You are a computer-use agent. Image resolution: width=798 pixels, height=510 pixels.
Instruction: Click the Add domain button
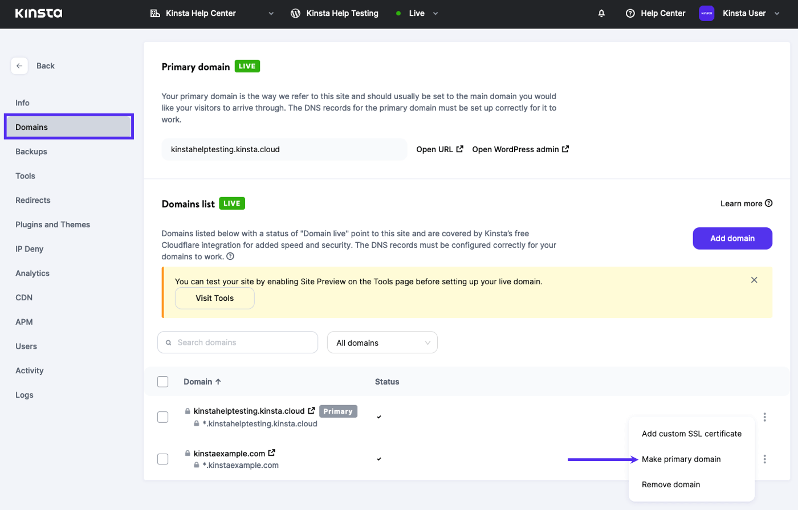(x=732, y=238)
